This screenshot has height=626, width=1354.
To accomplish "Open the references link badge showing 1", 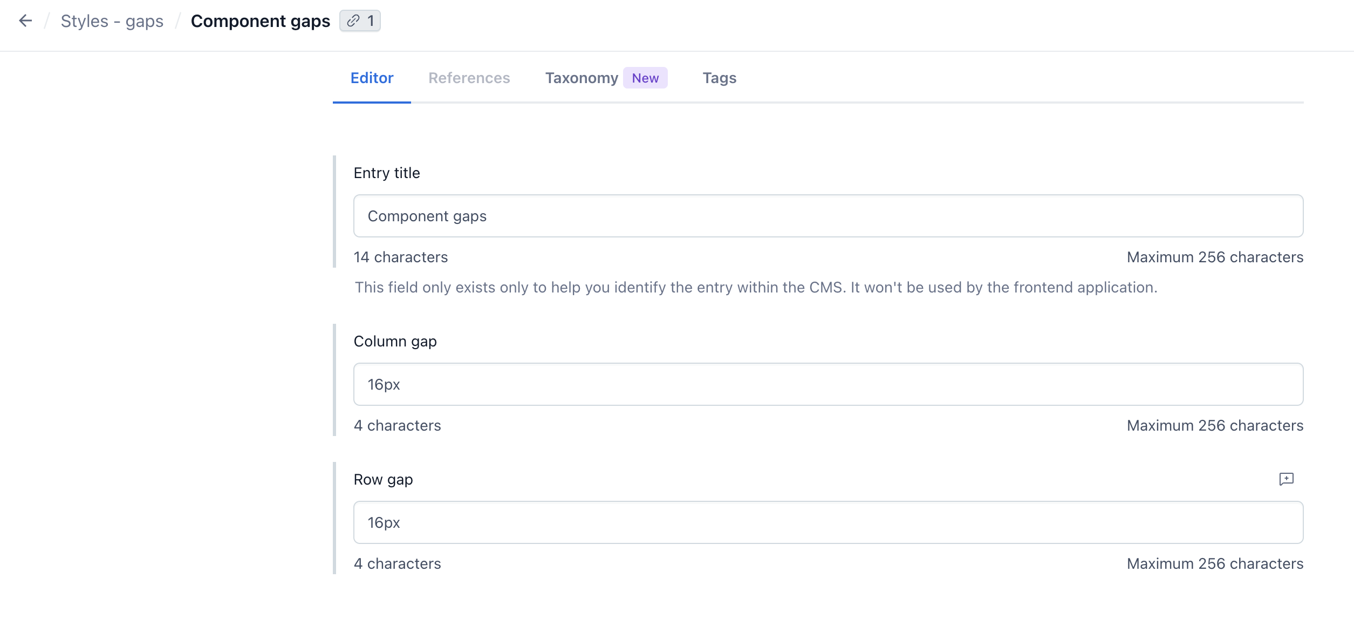I will coord(360,21).
